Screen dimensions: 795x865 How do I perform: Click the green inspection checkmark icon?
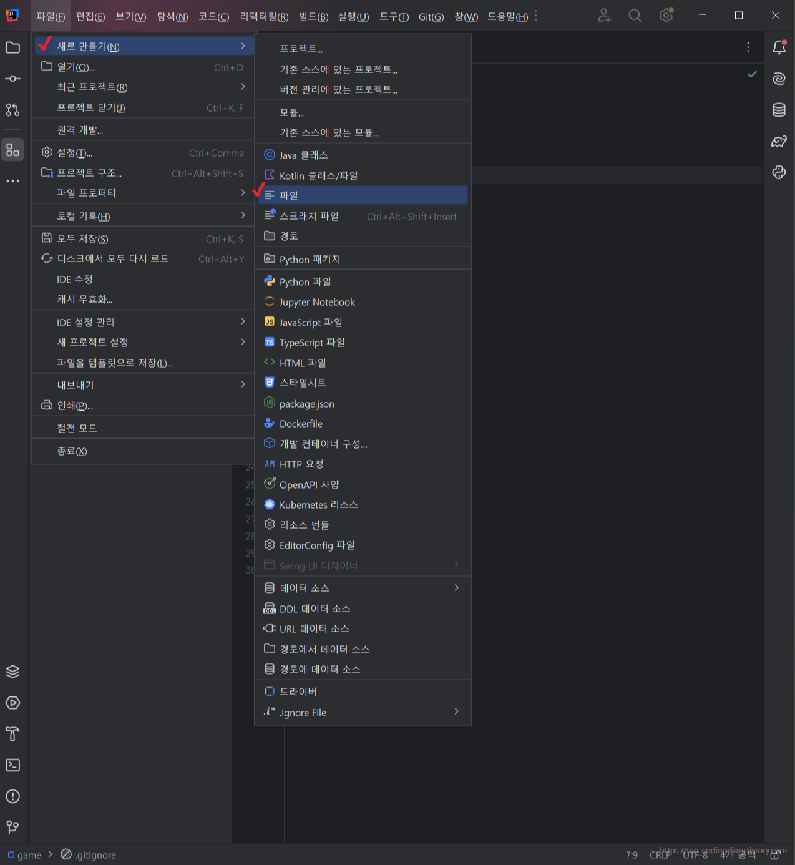753,74
